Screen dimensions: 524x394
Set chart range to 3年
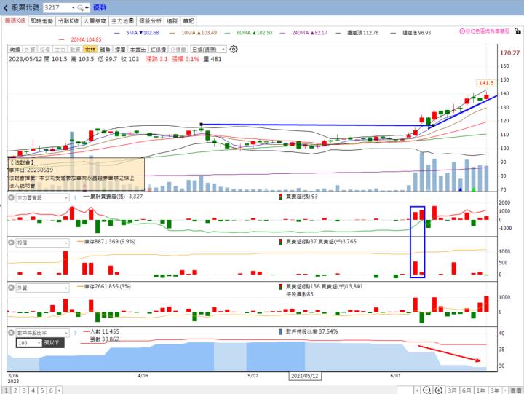point(495,390)
